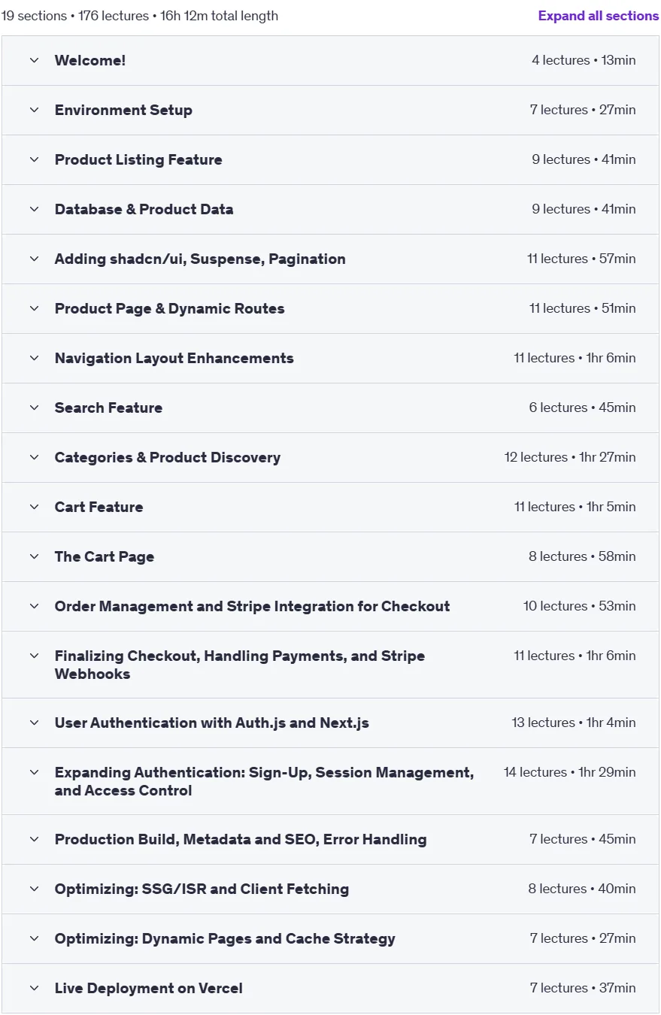Screen dimensions: 661x1015
Task: Click Optimizing: SSG/ISR and Client Fetching title
Action: [x=202, y=889]
